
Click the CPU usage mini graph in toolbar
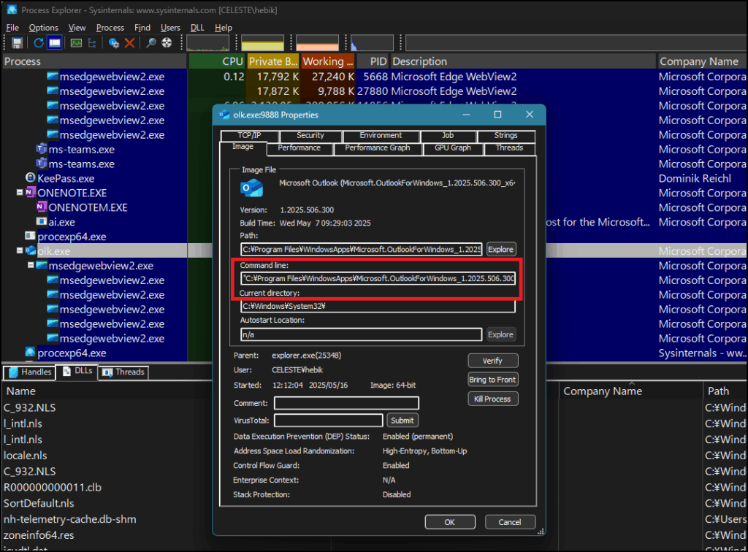coord(208,43)
